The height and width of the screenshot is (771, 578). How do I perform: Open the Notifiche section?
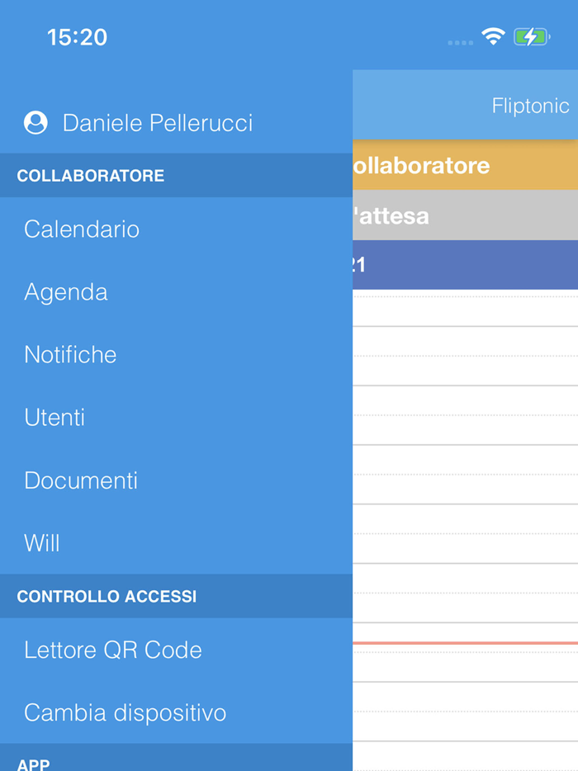69,354
